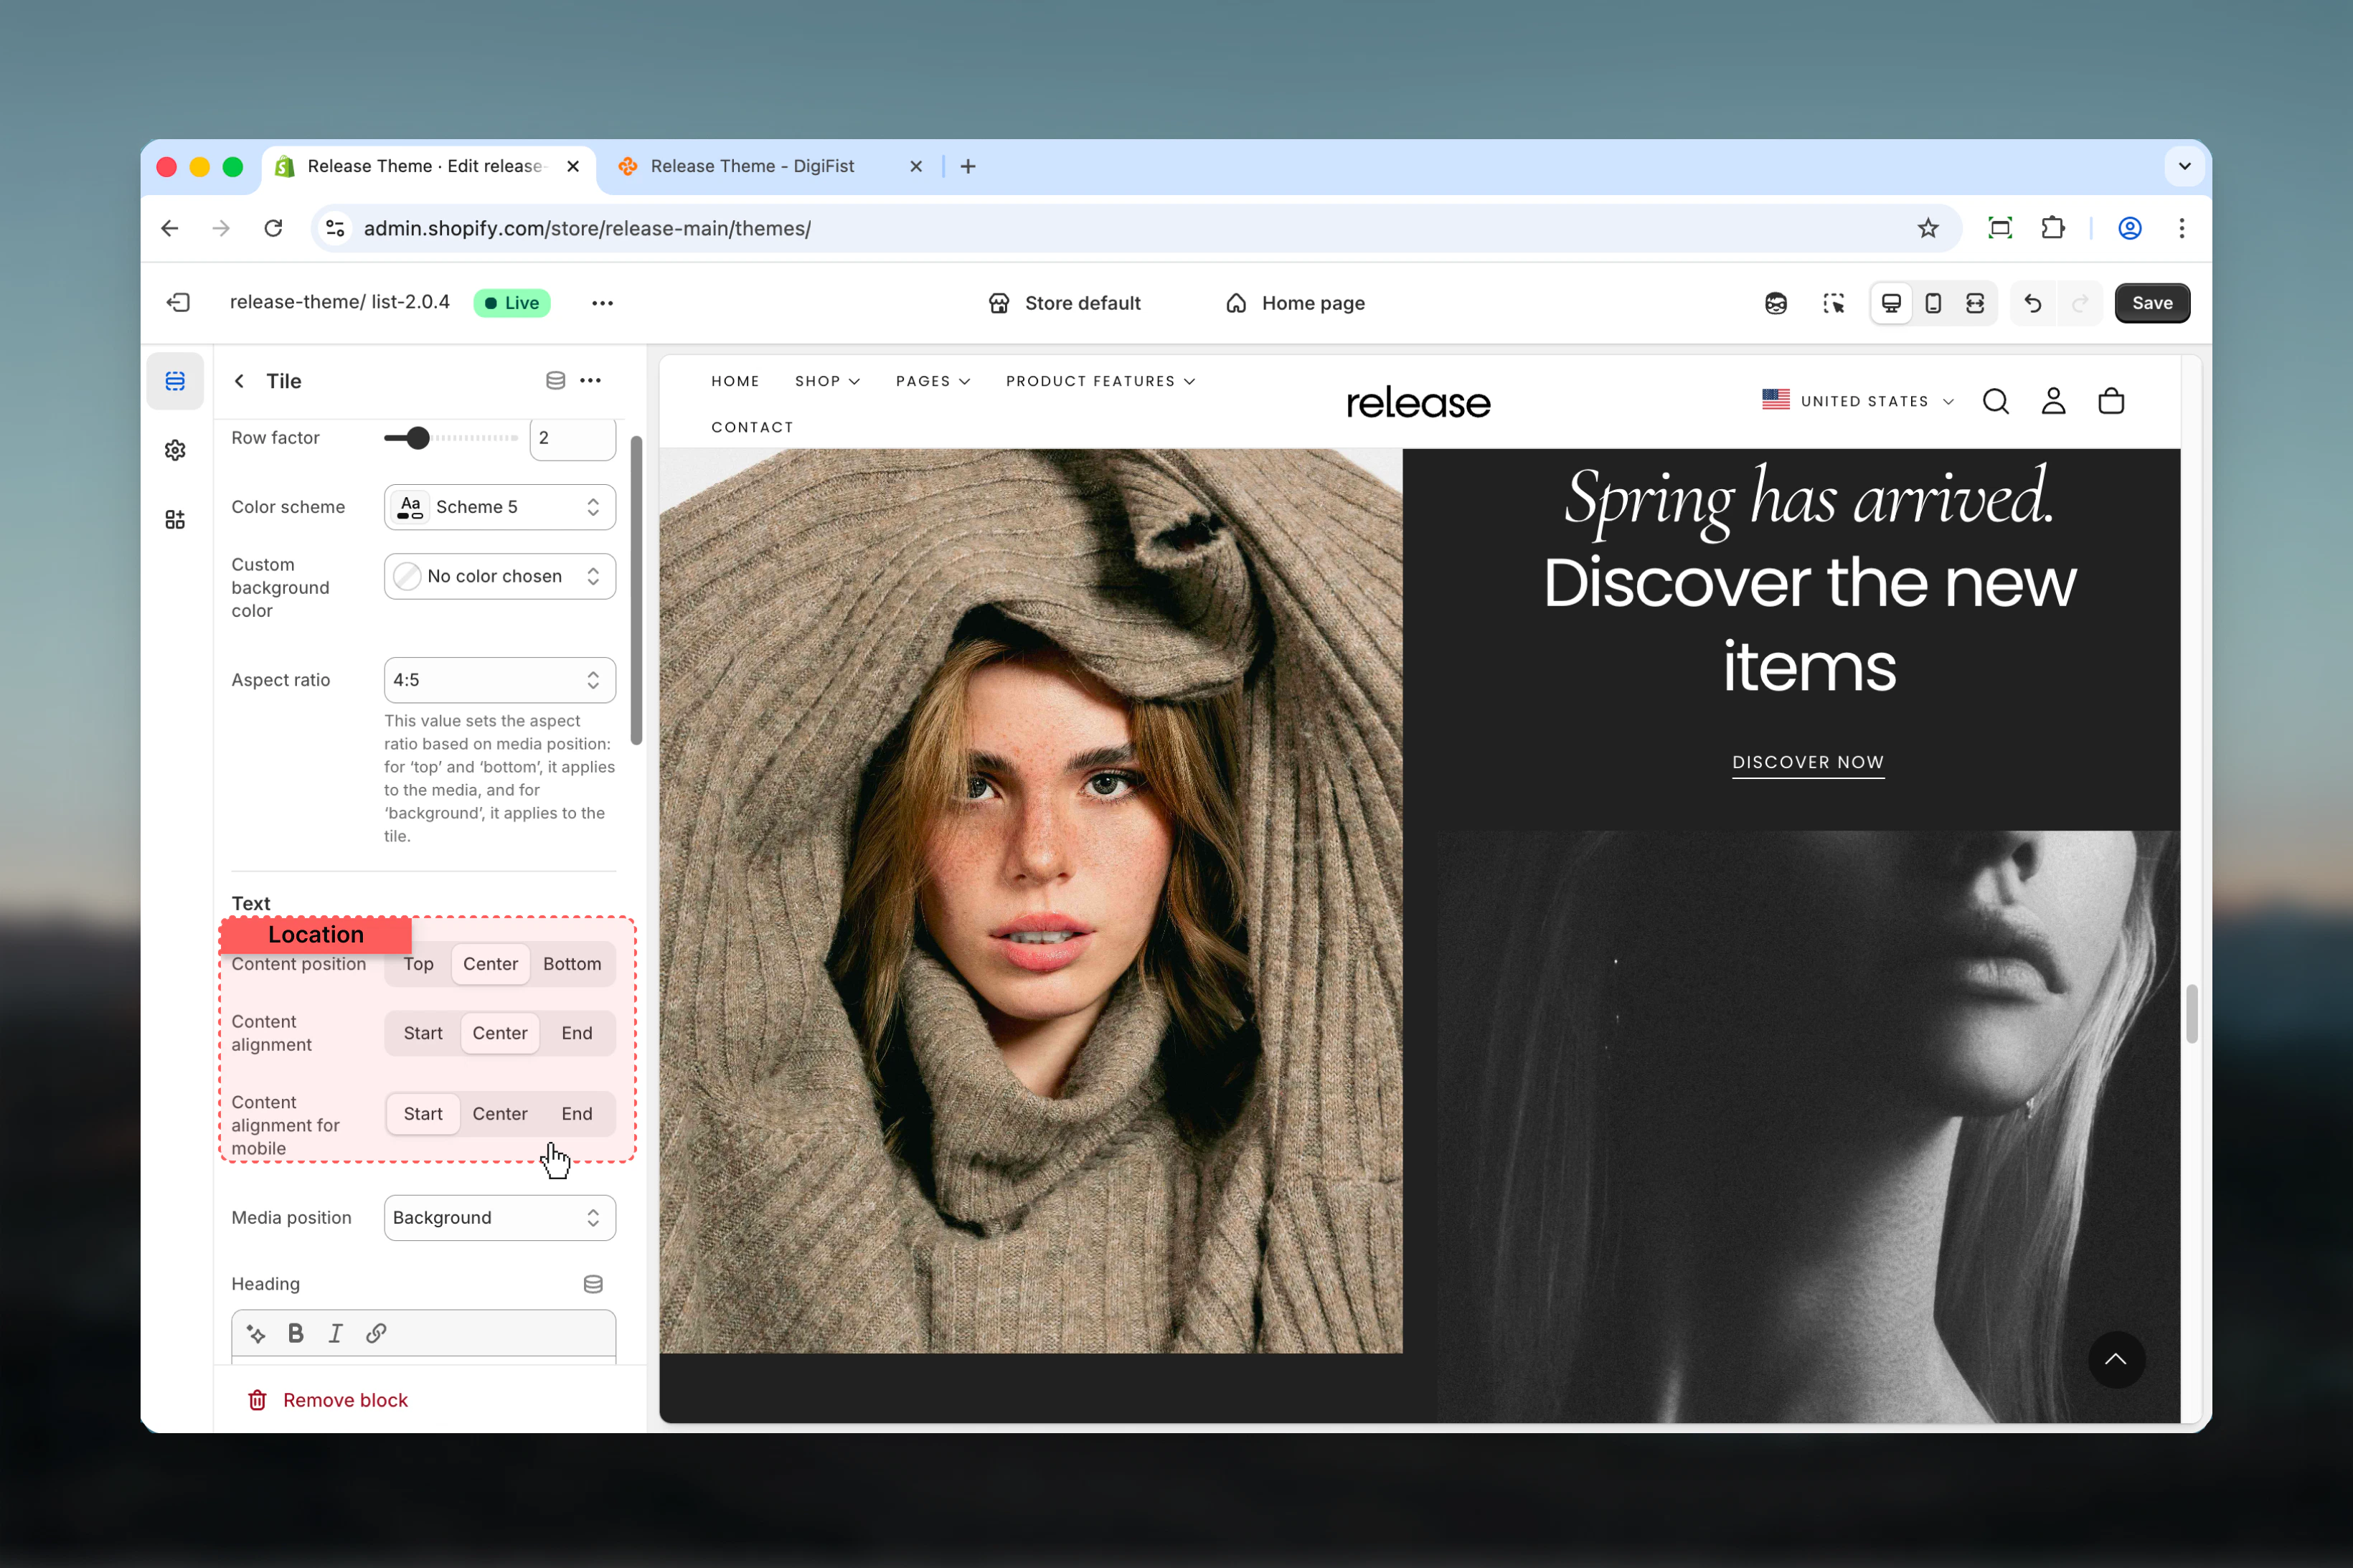The image size is (2353, 1568).
Task: Open the Custom background color picker
Action: 500,576
